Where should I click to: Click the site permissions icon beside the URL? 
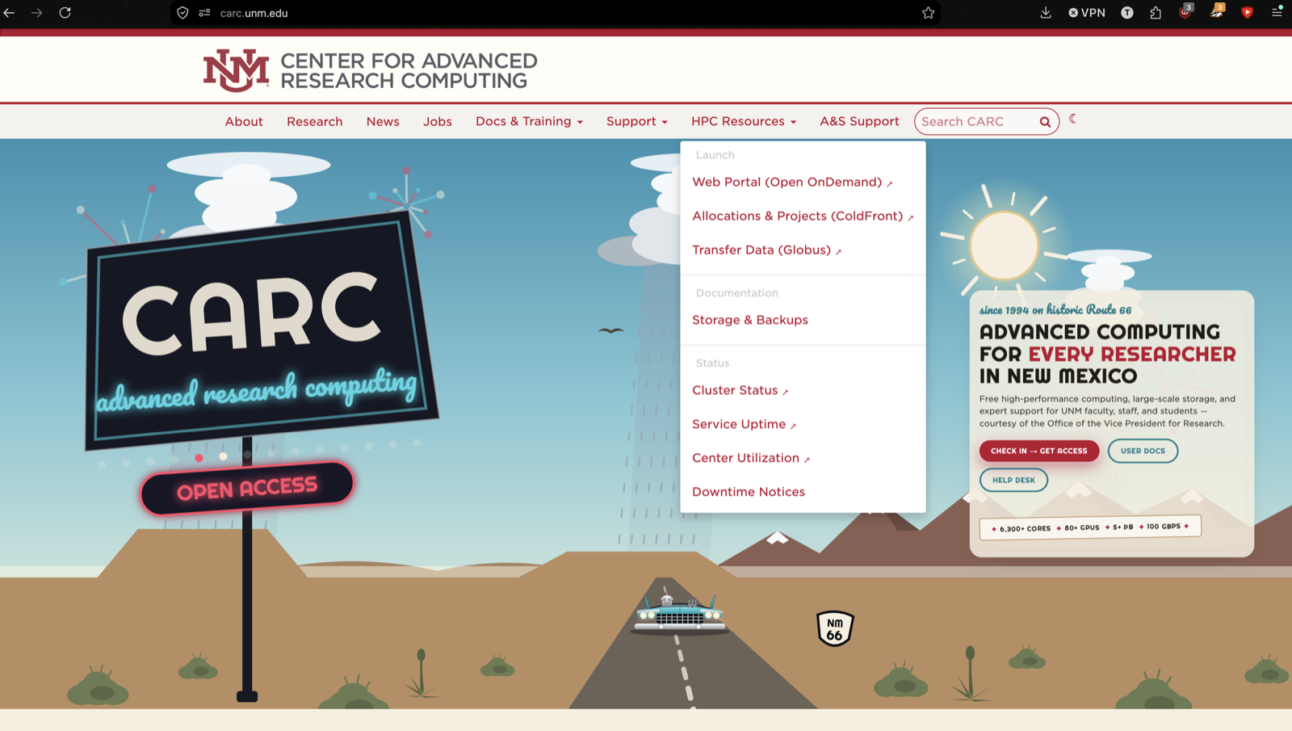tap(204, 13)
